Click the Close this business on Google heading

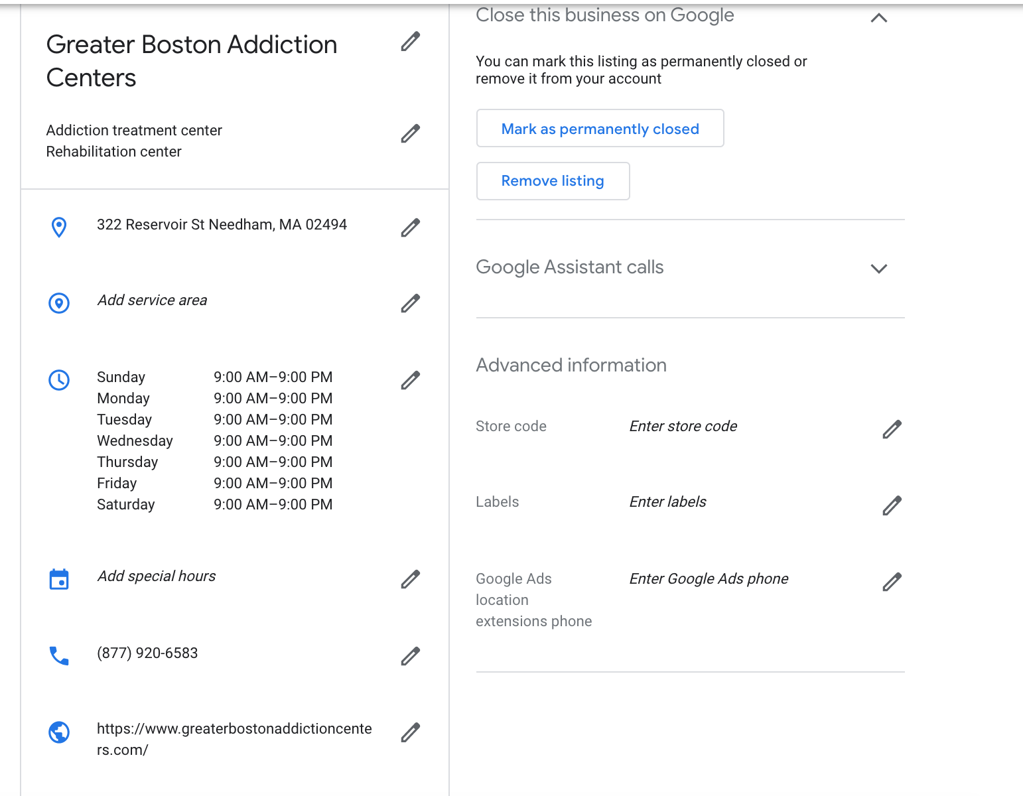[x=605, y=15]
